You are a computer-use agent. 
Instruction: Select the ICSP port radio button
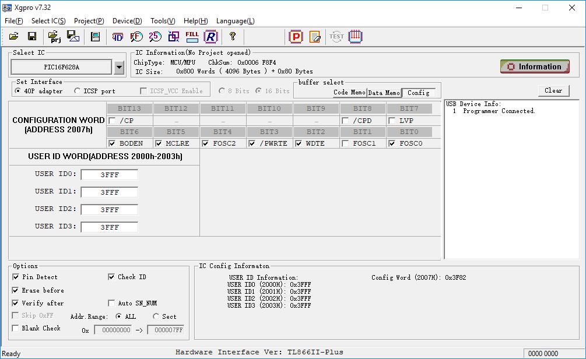click(x=77, y=91)
